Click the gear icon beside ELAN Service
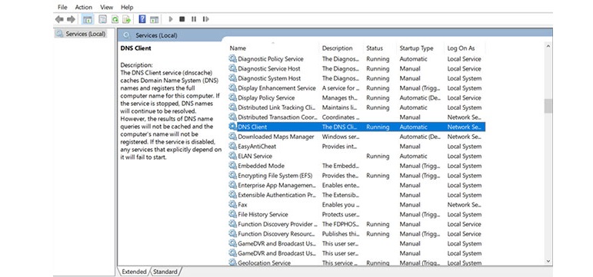This screenshot has height=277, width=593. point(232,156)
